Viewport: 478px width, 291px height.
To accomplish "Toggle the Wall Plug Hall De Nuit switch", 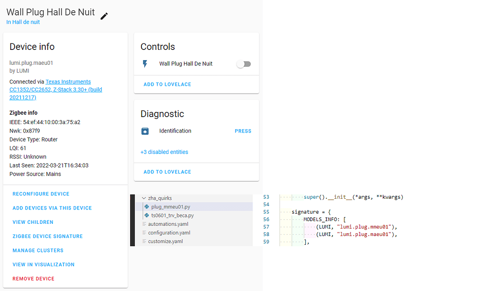I will point(244,64).
